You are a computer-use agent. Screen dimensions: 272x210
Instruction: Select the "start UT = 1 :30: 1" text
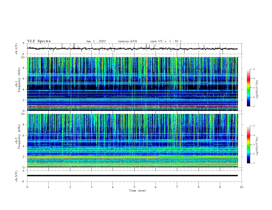[x=166, y=41]
